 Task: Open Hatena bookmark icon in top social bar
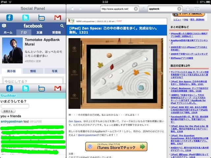(42, 17)
